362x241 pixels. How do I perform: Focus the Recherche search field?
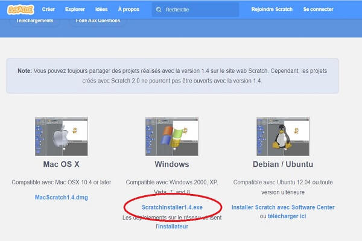coord(195,10)
